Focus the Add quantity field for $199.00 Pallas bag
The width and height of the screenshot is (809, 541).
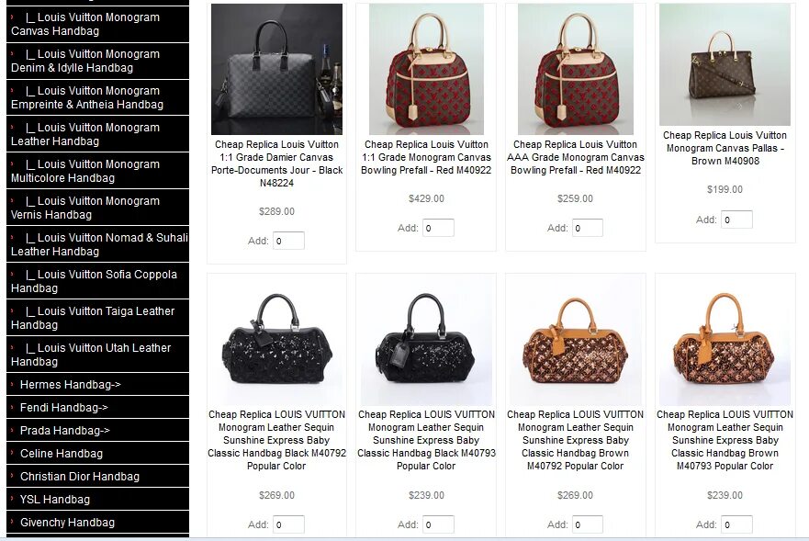[x=736, y=220]
